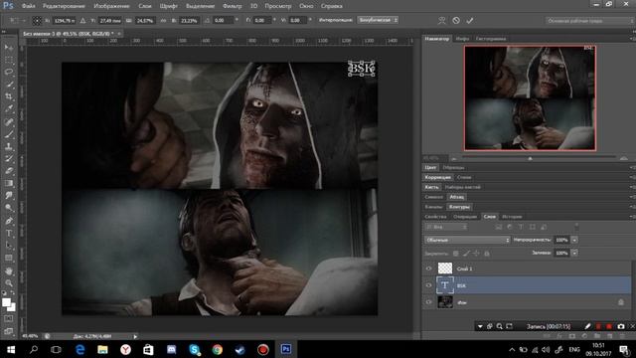Select the Blur/Smudge tool

[x=9, y=195]
